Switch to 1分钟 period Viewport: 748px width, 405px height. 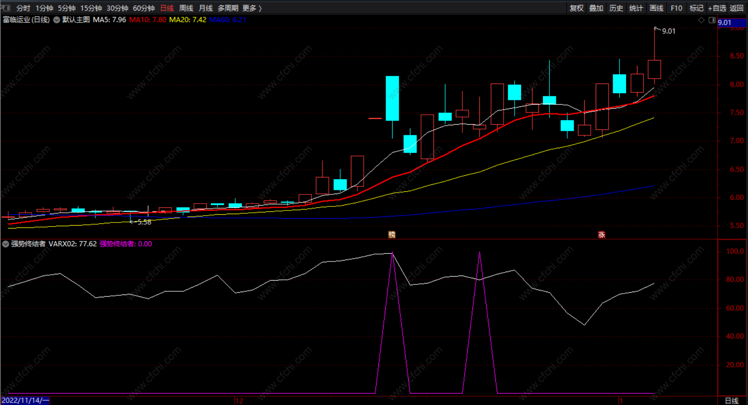point(44,8)
